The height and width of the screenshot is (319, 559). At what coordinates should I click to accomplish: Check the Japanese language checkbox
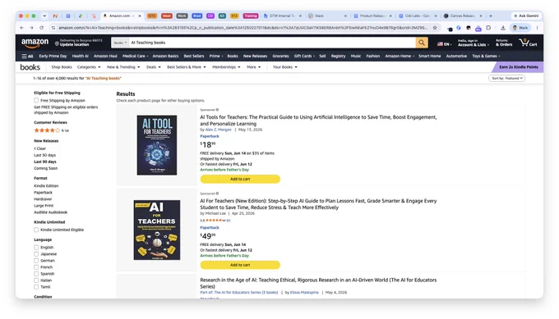pos(36,254)
